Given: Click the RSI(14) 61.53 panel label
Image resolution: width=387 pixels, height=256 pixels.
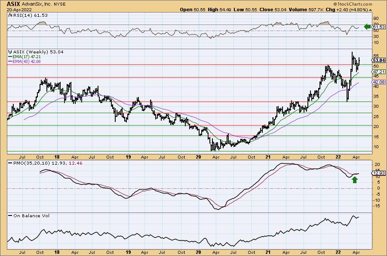Looking at the screenshot, I should coord(30,15).
